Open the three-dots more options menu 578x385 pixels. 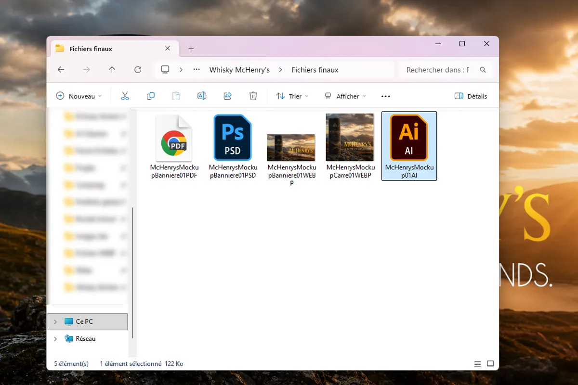[x=385, y=96]
